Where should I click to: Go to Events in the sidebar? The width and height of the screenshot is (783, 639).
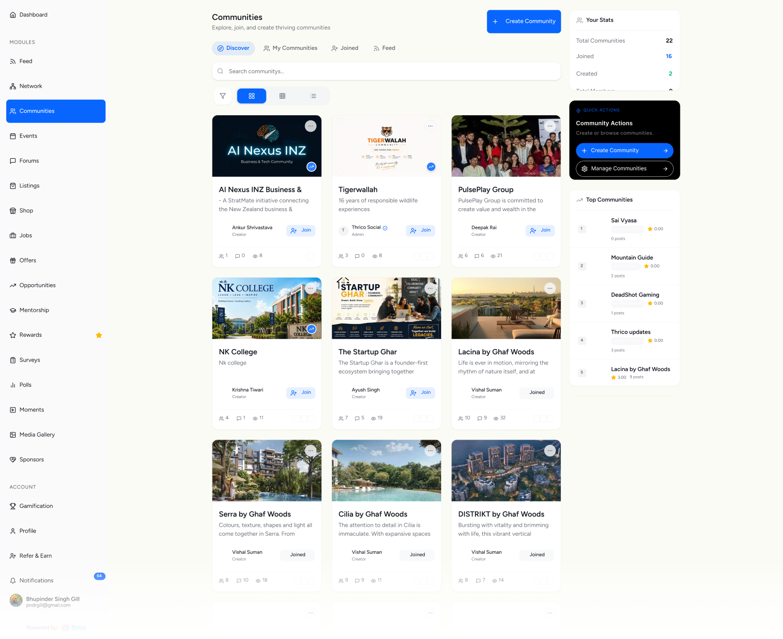(56, 136)
